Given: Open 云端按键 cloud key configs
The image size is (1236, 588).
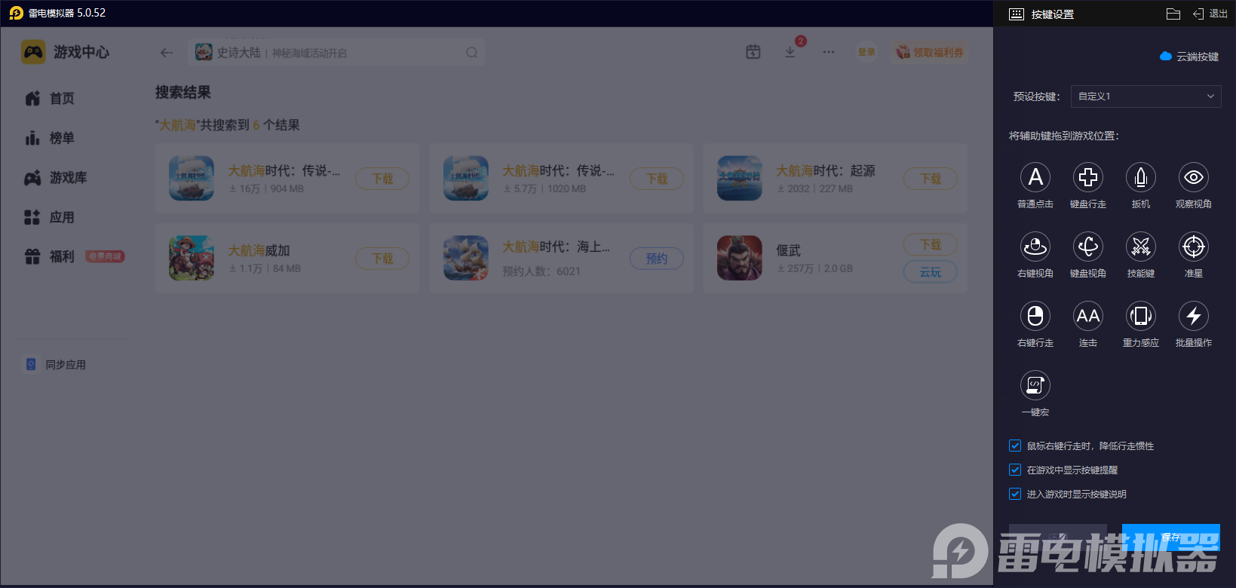Looking at the screenshot, I should click(1189, 57).
